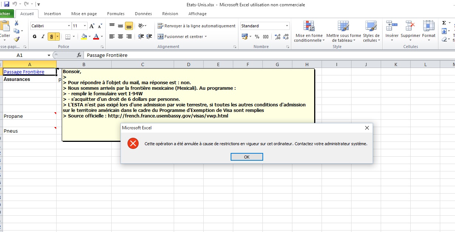Switch to the Données tab

coord(143,14)
